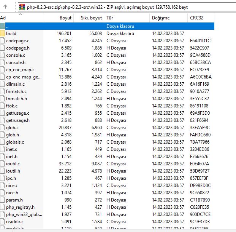This screenshot has height=232, width=236.
Task: Click file icon next to readdir.c
Action: point(2,222)
